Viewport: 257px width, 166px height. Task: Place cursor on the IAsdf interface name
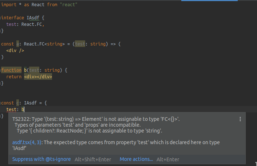pos(33,18)
